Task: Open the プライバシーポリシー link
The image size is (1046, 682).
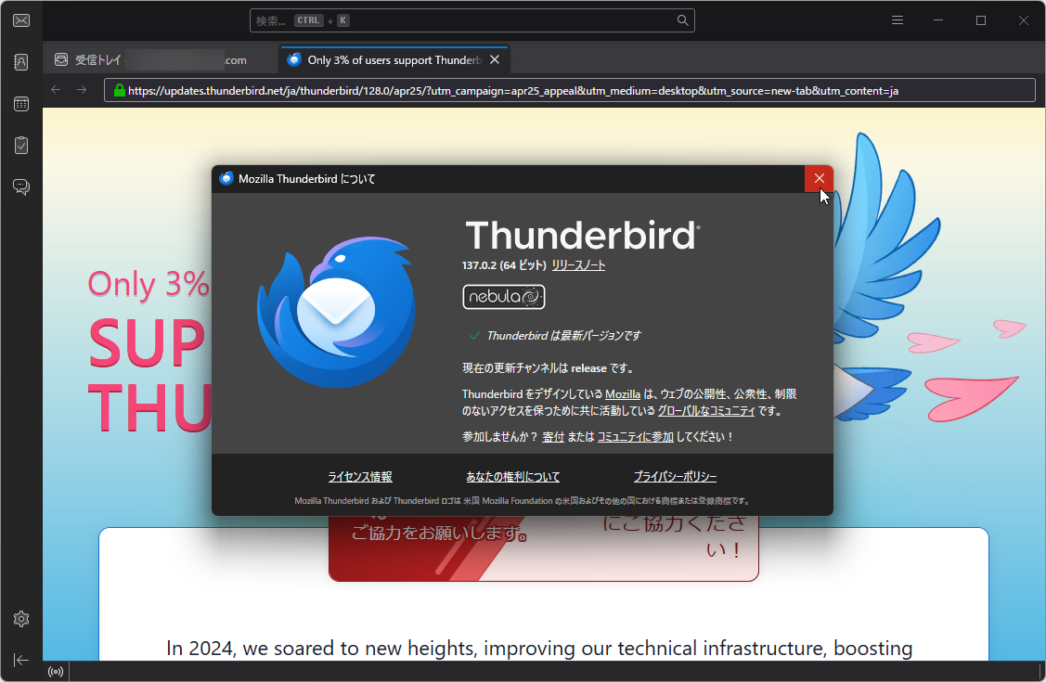Action: pos(672,476)
